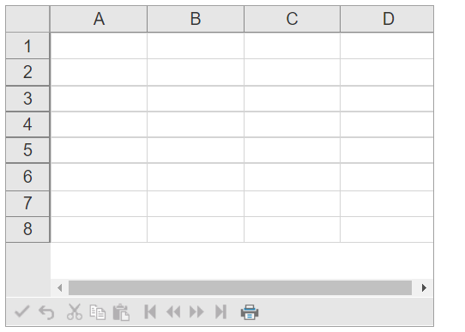The width and height of the screenshot is (465, 332).
Task: Select row 3 header
Action: (27, 99)
